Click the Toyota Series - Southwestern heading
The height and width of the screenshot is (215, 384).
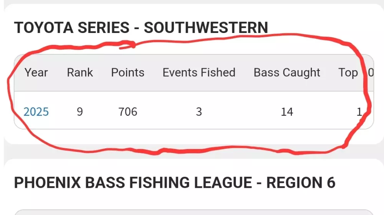141,27
